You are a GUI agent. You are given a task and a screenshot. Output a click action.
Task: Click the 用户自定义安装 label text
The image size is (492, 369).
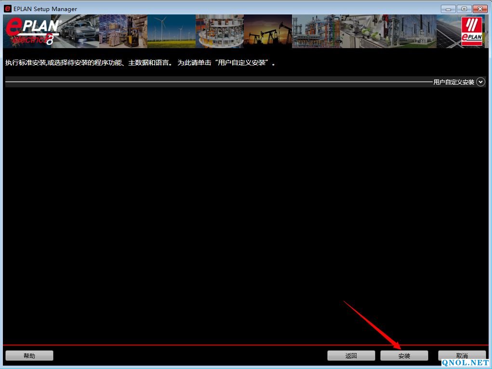point(453,82)
